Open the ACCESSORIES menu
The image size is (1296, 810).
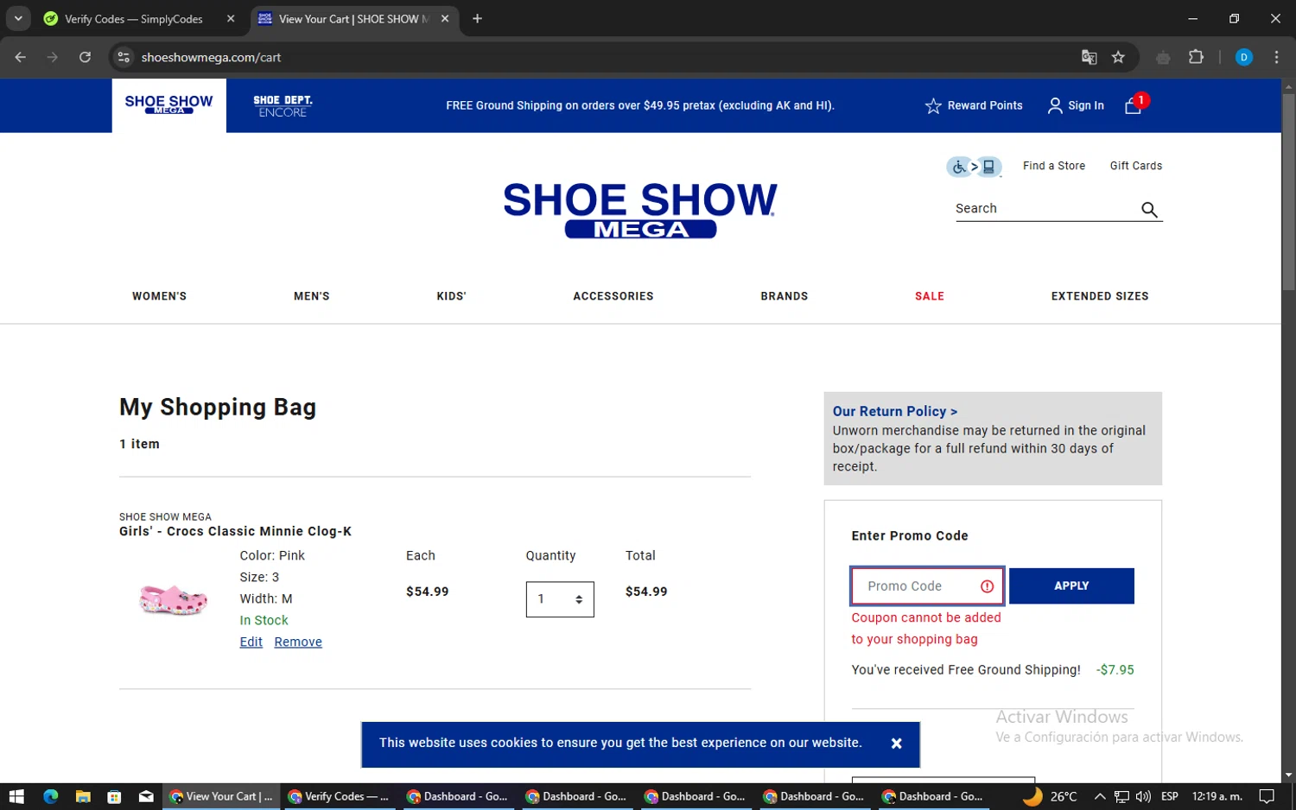point(613,296)
